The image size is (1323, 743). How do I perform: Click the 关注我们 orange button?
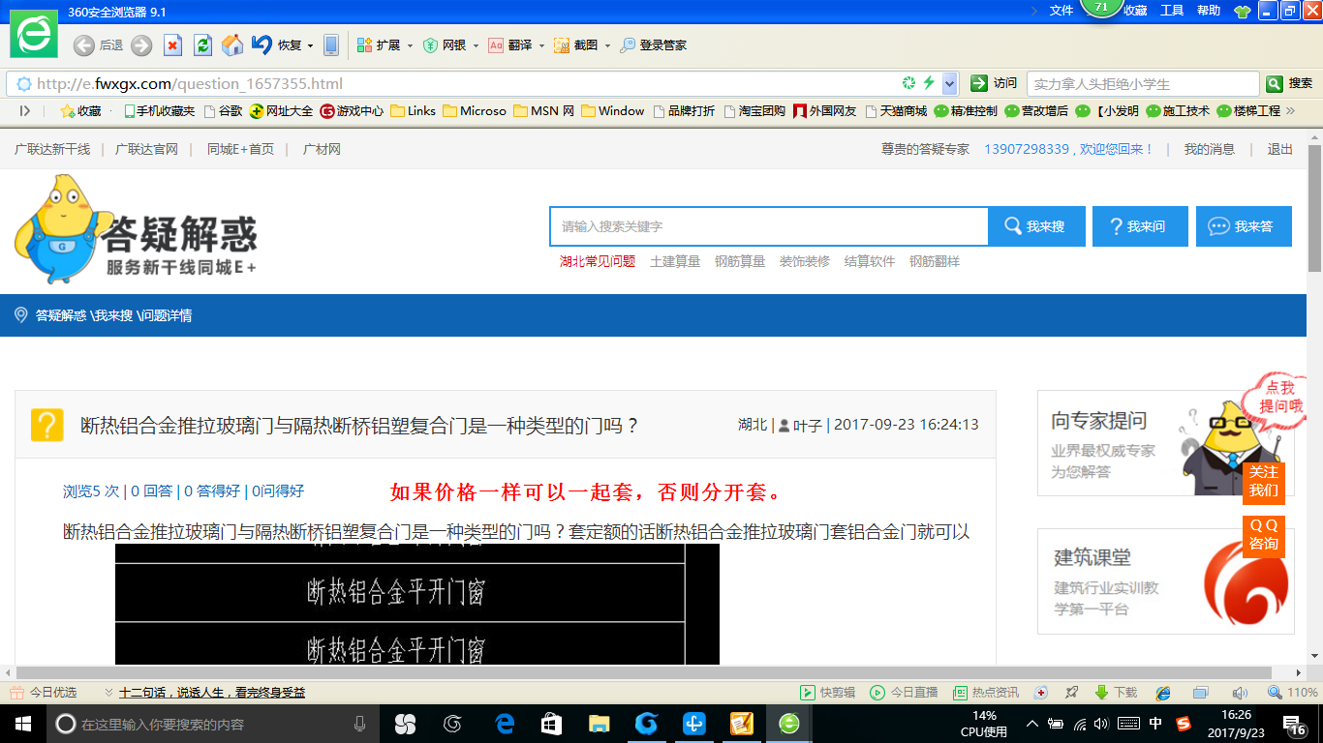1263,482
